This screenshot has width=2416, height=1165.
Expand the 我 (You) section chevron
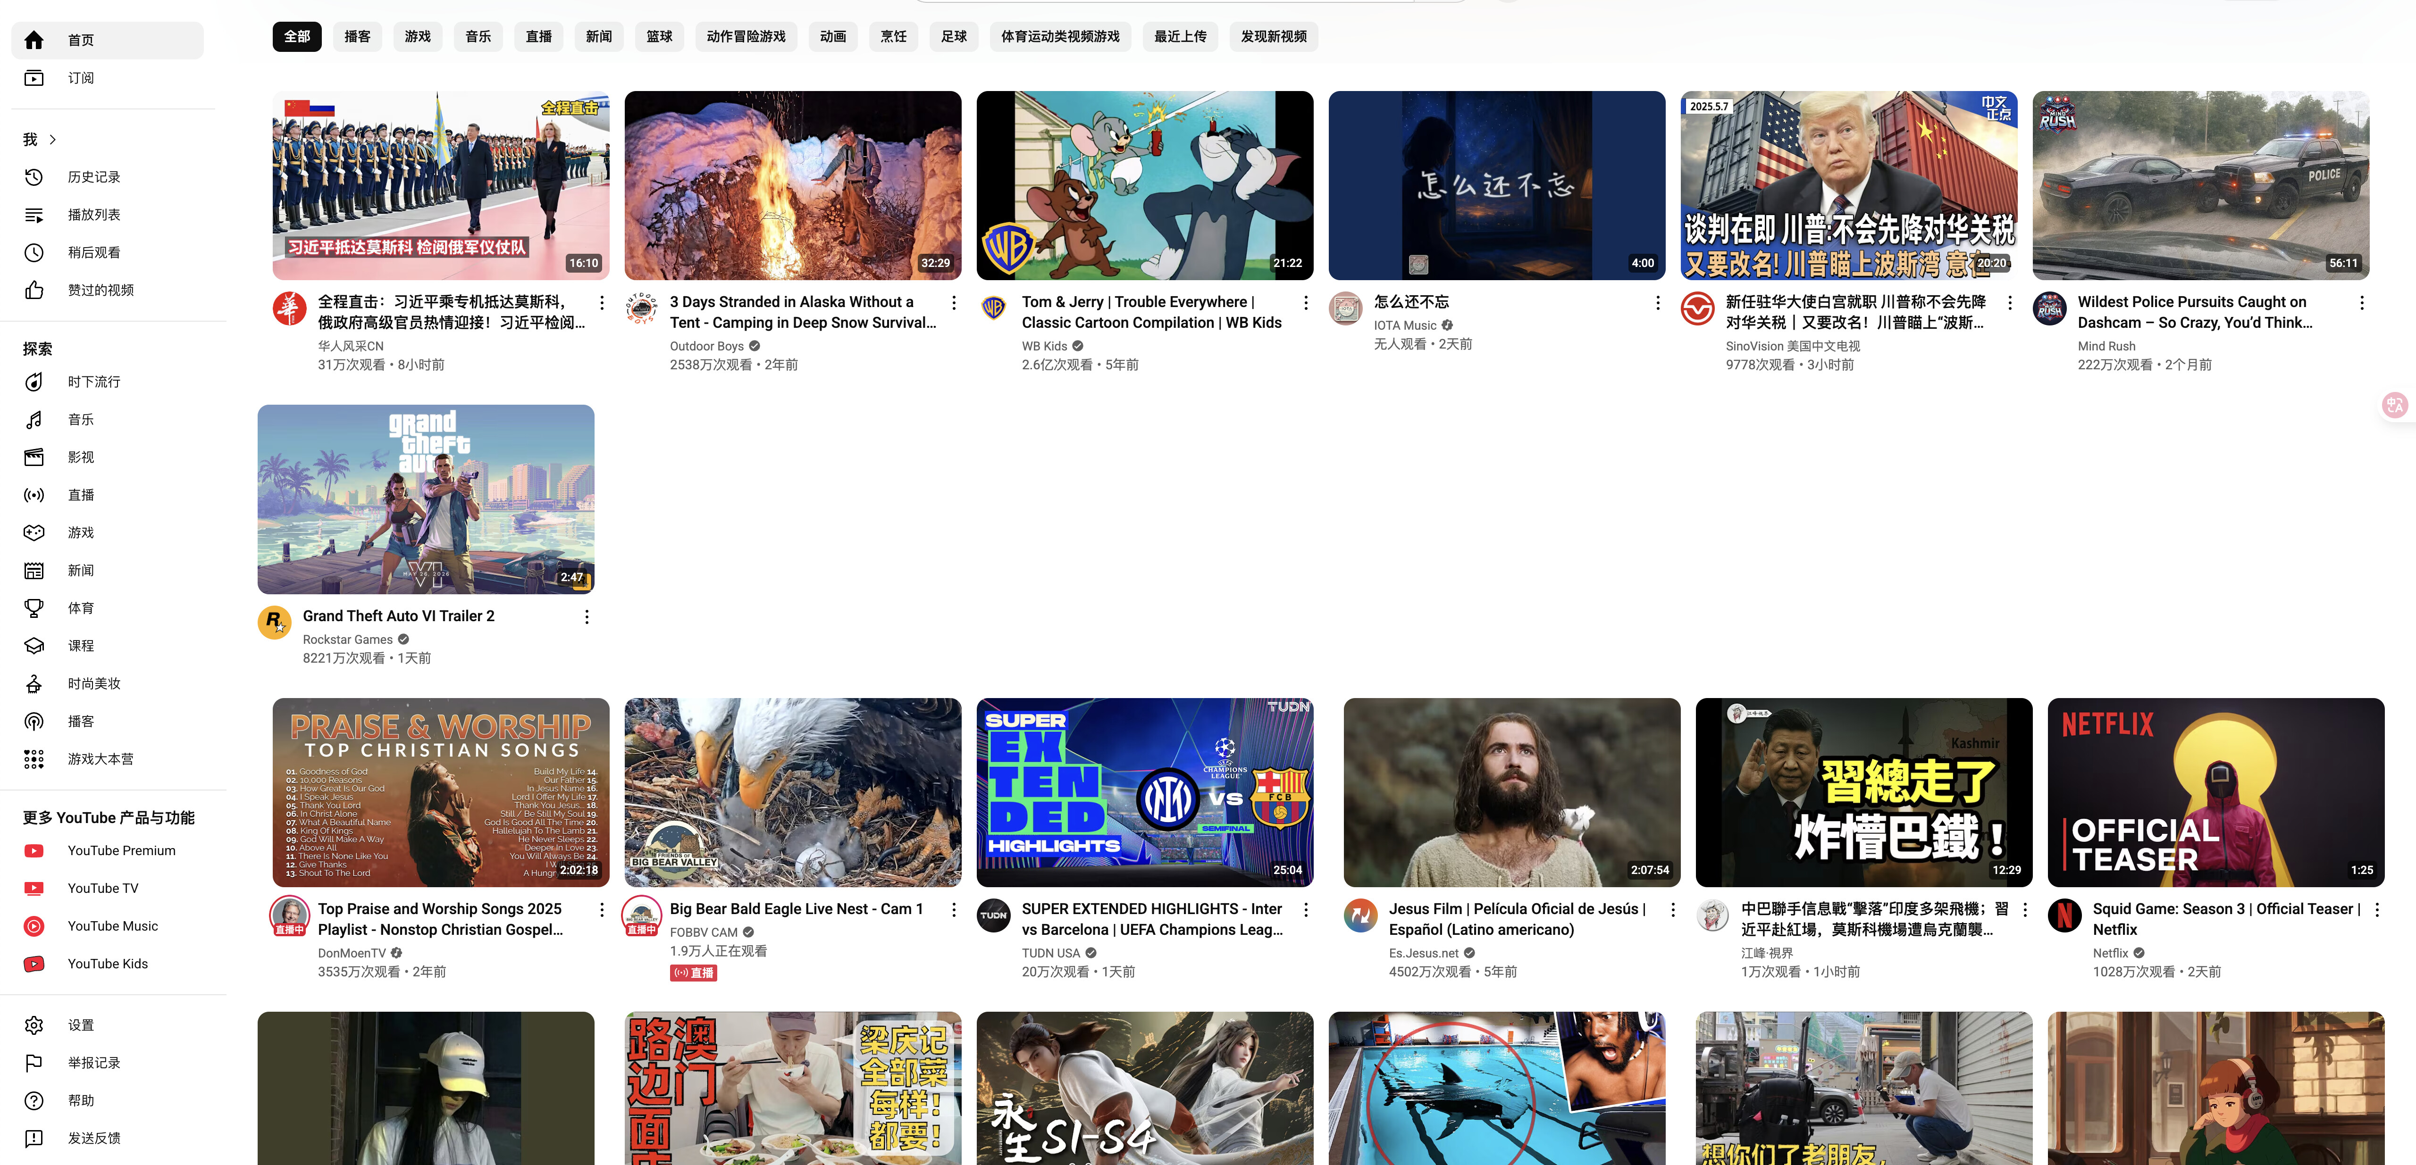[52, 140]
